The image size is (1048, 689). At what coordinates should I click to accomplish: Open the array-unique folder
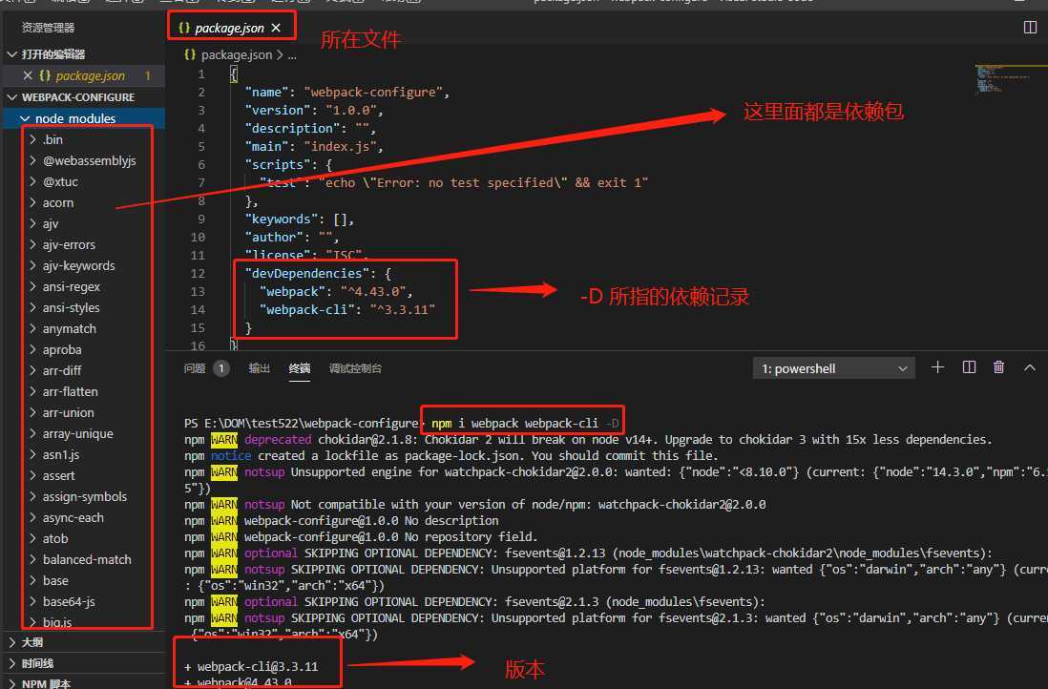(77, 433)
